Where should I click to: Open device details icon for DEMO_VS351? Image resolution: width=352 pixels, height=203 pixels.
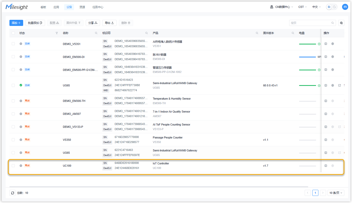point(326,44)
